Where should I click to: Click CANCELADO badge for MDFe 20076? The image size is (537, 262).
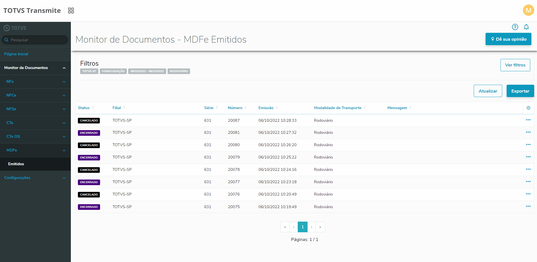click(x=89, y=195)
